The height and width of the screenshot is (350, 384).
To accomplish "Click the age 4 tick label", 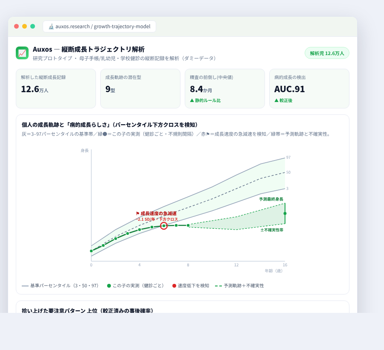I will [x=140, y=265].
